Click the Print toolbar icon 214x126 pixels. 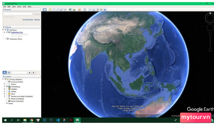coord(94,10)
